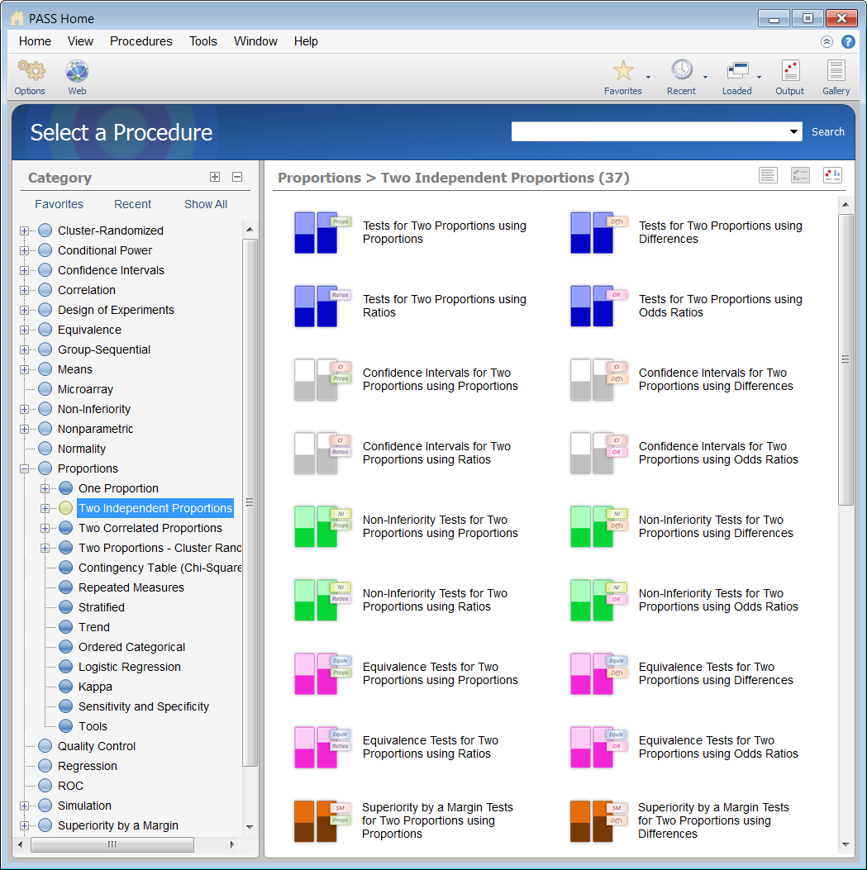
Task: Collapse the ribbon with the up-chevron icon
Action: [827, 41]
